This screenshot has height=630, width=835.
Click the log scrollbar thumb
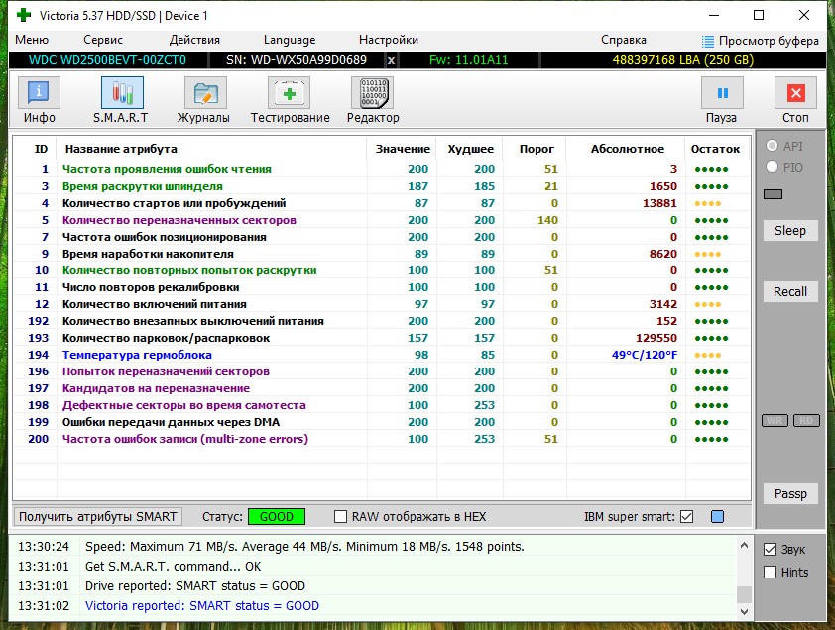click(744, 594)
